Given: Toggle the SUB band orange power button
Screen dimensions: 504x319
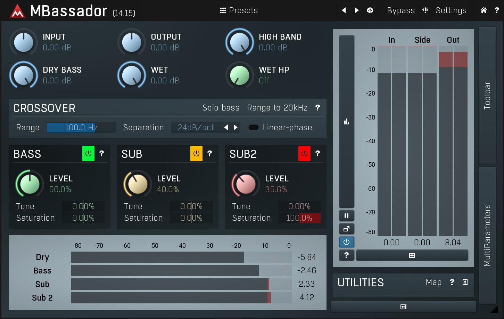Looking at the screenshot, I should click(196, 154).
